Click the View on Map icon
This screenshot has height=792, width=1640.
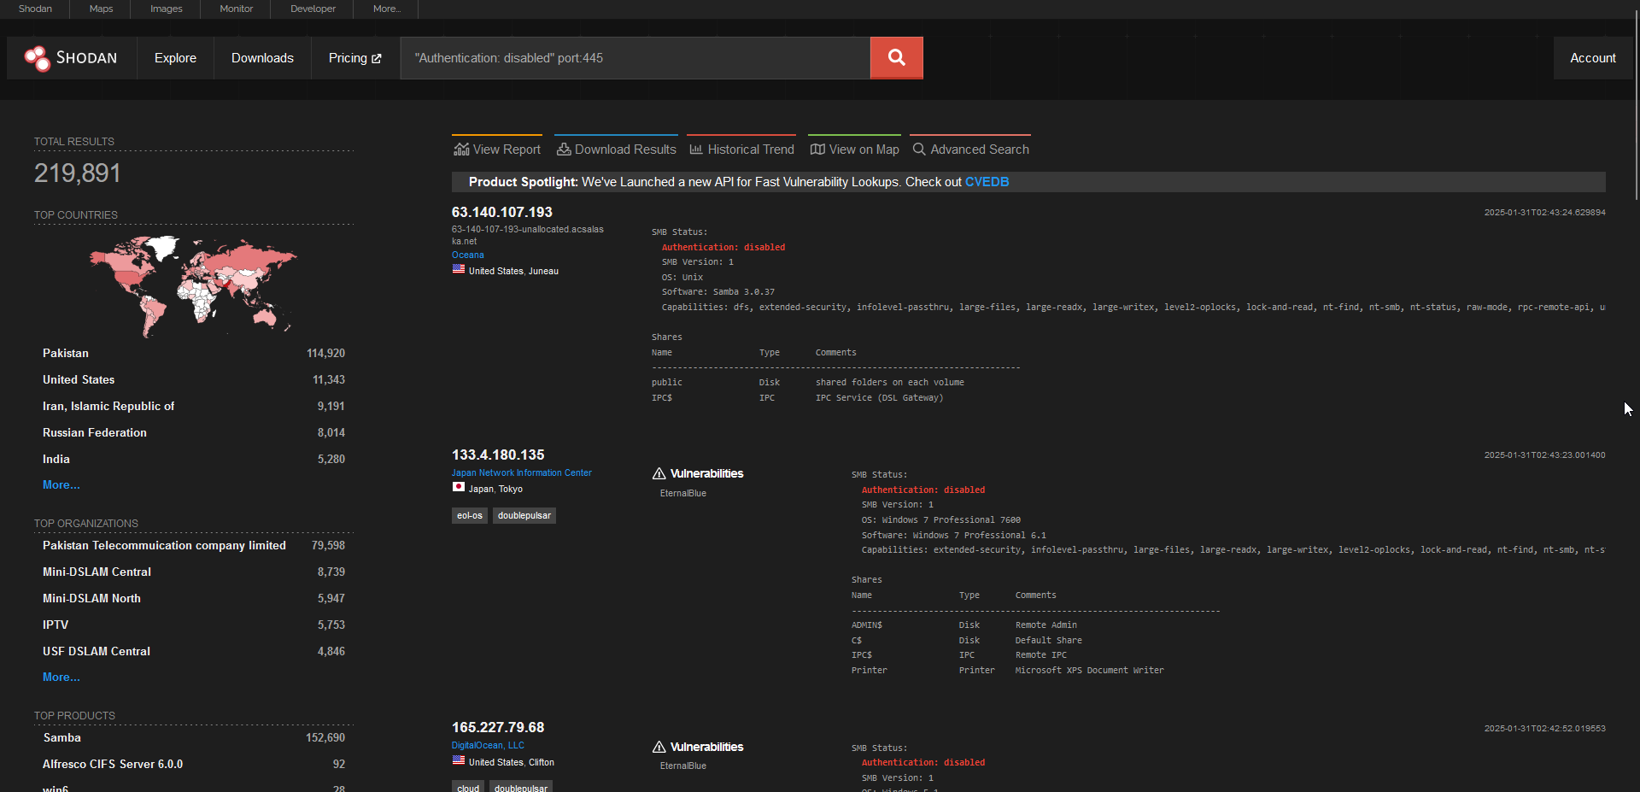click(x=817, y=150)
